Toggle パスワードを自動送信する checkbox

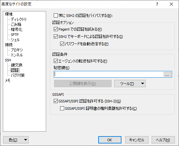tap(62, 44)
